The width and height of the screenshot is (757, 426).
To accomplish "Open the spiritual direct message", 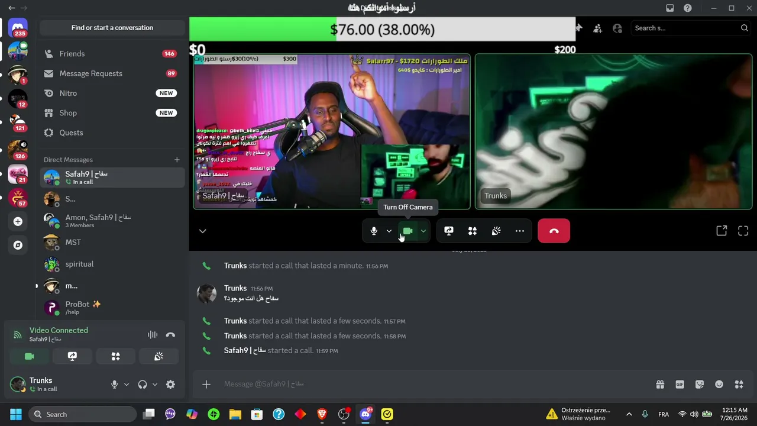I will coord(112,264).
